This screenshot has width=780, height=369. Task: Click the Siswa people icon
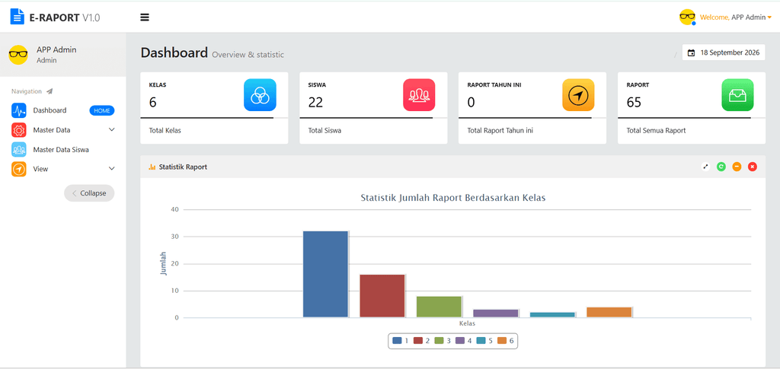point(419,95)
